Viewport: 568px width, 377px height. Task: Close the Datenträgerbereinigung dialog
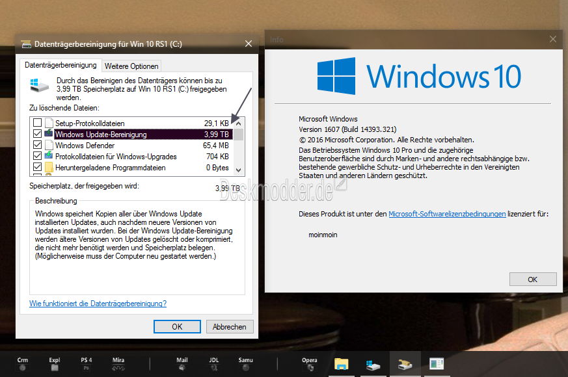pyautogui.click(x=249, y=44)
